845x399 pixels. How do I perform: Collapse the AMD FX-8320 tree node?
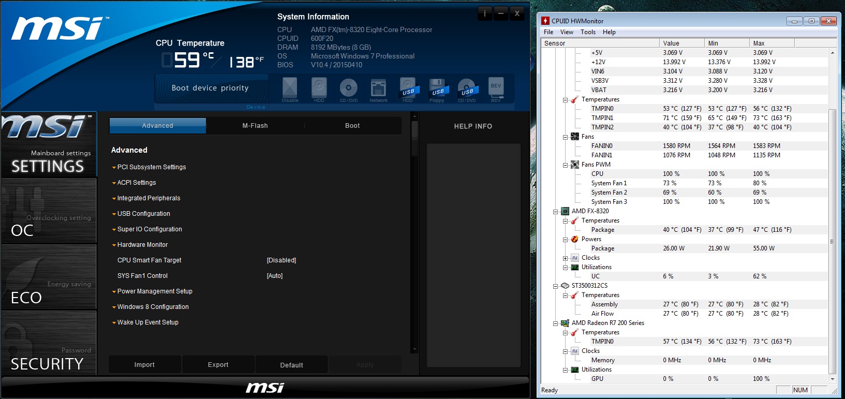555,212
